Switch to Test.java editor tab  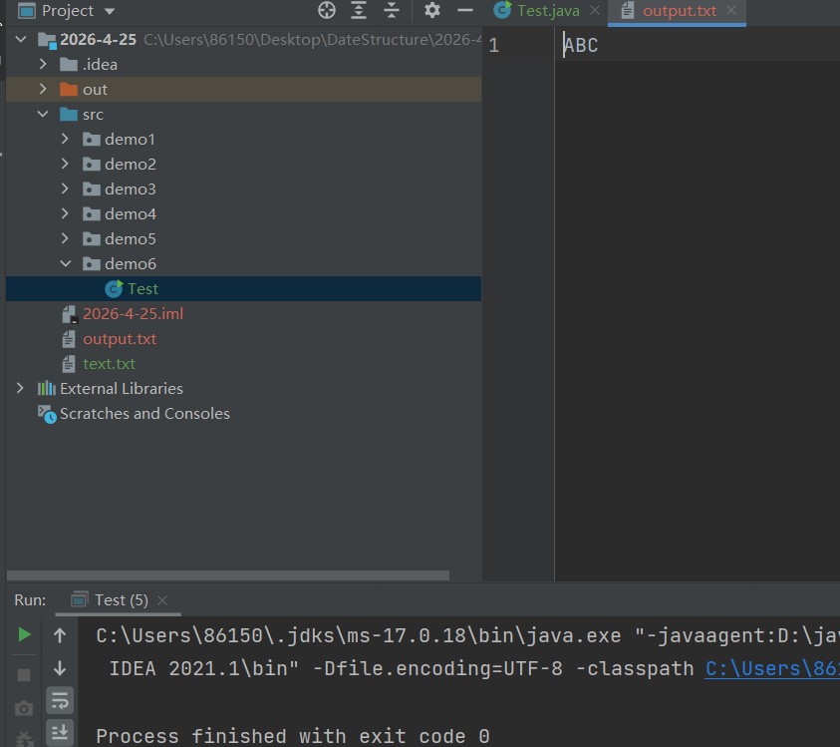click(547, 11)
